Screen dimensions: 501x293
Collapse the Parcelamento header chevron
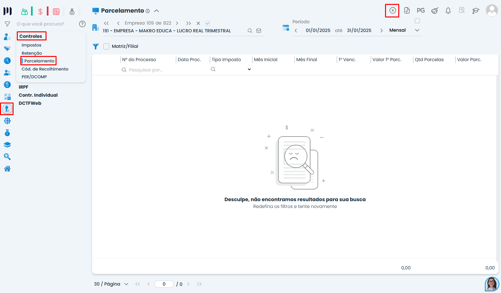point(157,11)
